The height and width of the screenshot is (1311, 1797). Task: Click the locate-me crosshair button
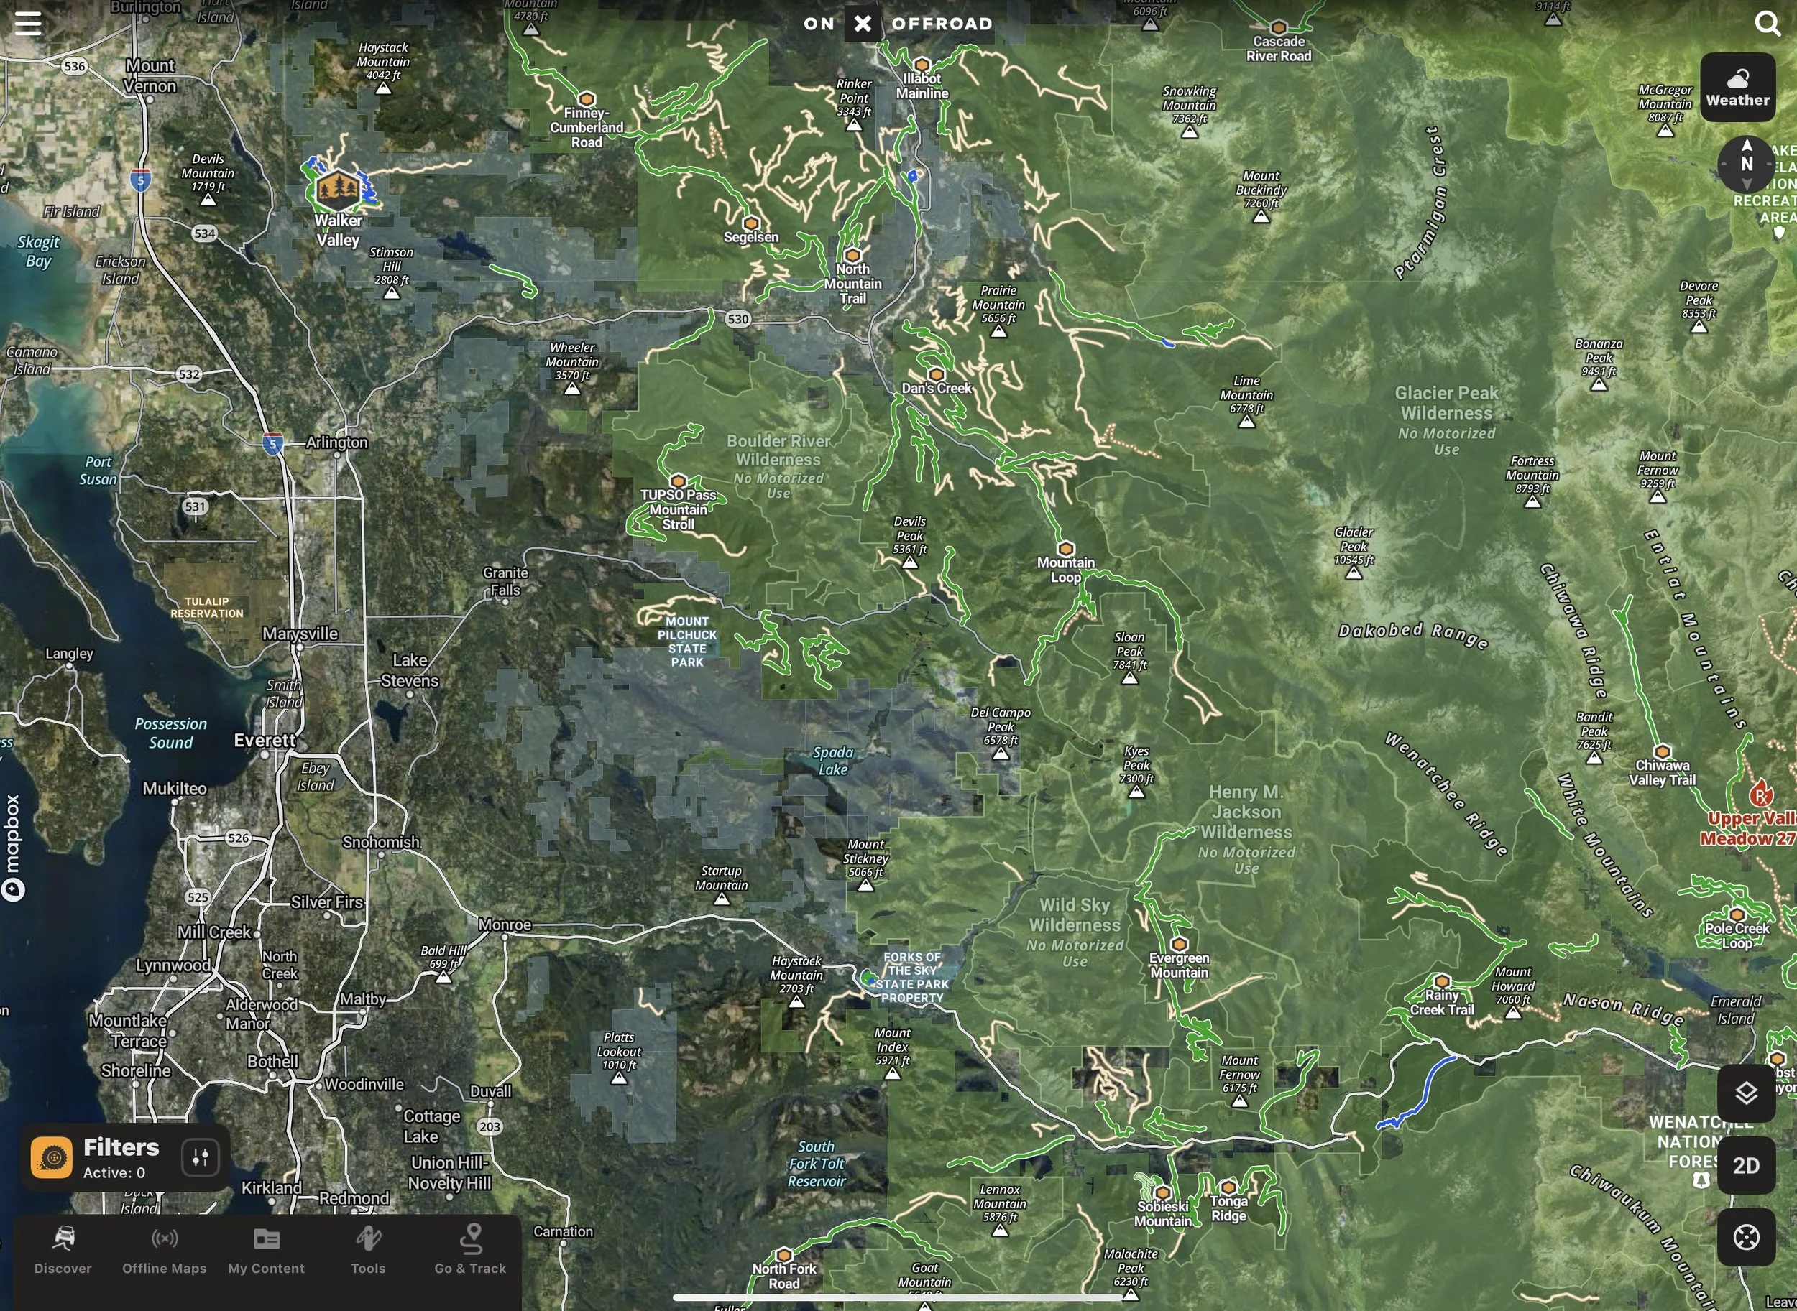click(1745, 1237)
